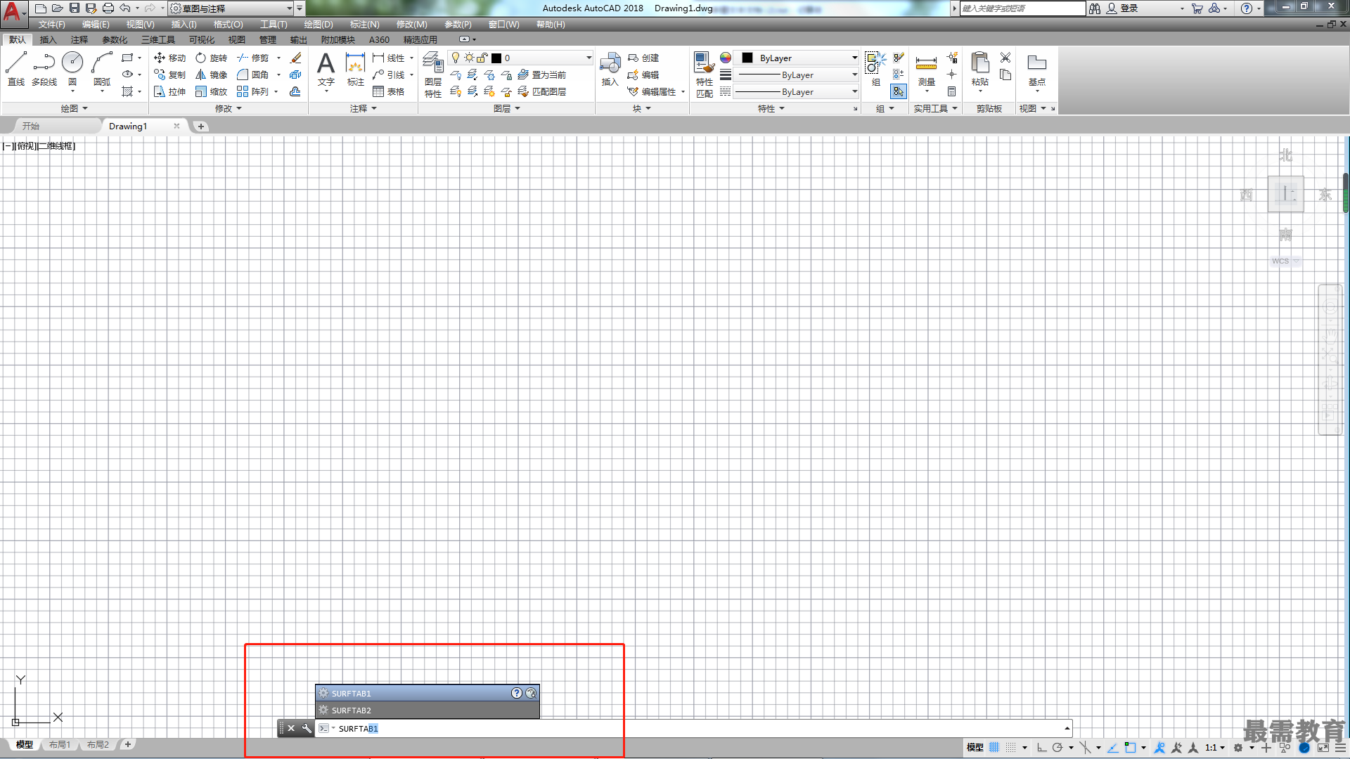The height and width of the screenshot is (759, 1350).
Task: Open the ByLayer lineweight dropdown
Action: pos(795,74)
